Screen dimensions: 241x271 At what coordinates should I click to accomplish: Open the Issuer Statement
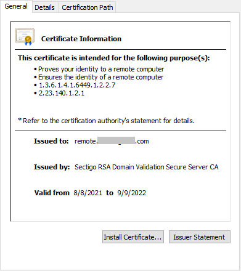click(200, 237)
